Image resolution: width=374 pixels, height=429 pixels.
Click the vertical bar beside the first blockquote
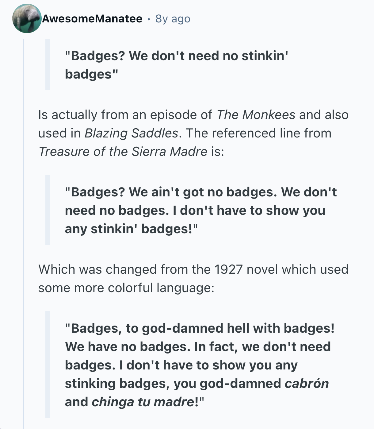[x=48, y=64]
